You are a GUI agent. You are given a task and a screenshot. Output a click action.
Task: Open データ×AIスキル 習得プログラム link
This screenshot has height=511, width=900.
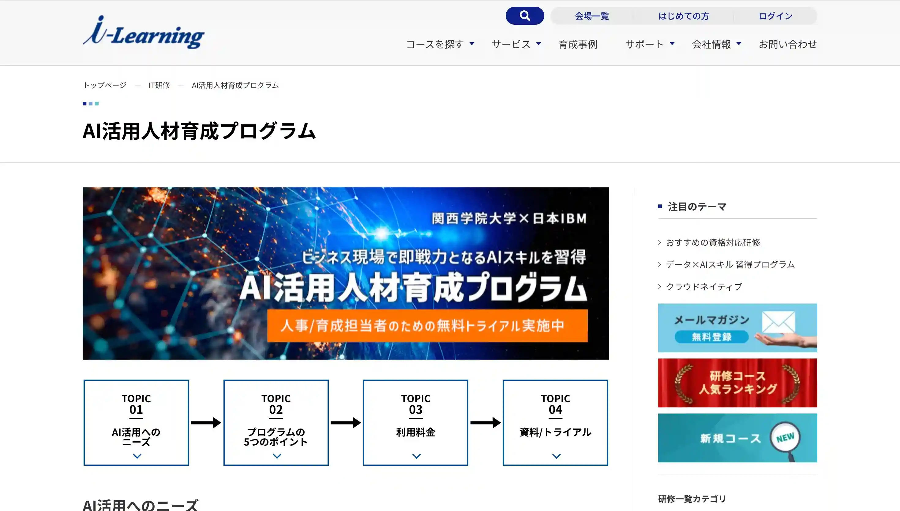coord(730,265)
